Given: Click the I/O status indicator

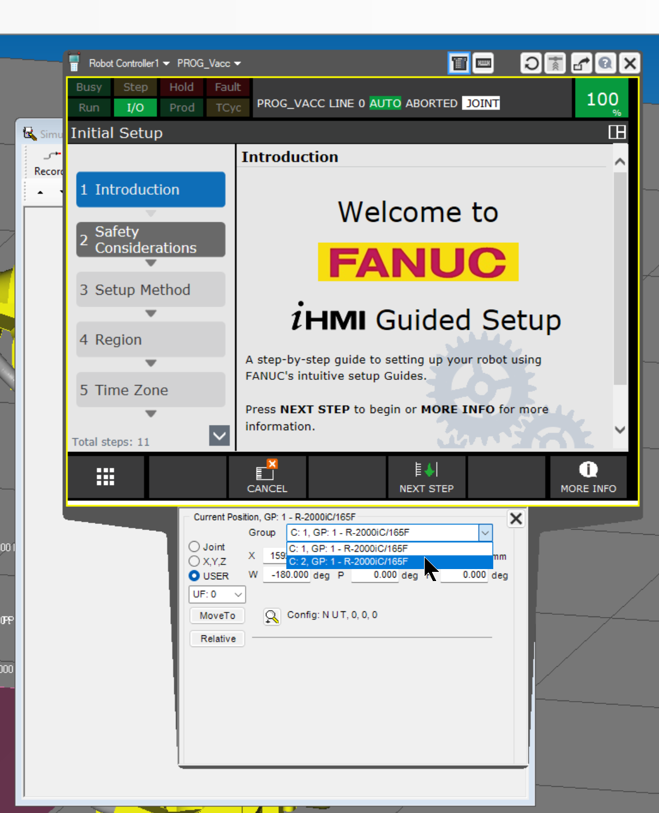Looking at the screenshot, I should tap(135, 107).
